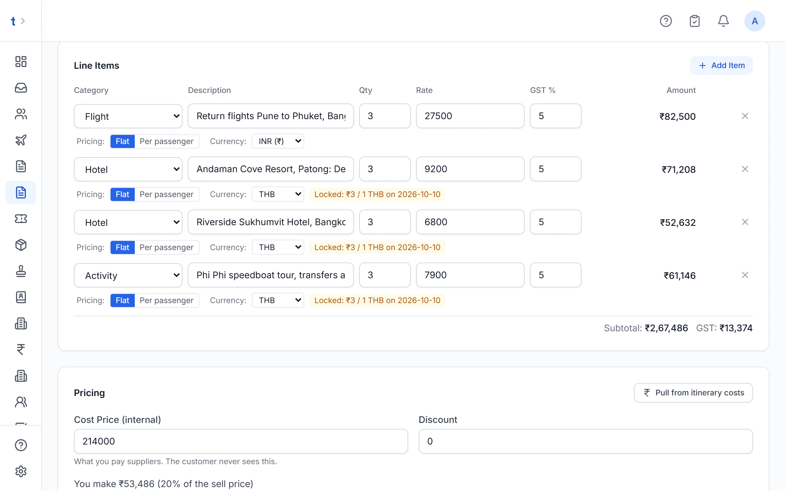The width and height of the screenshot is (785, 491).
Task: Remove the Activity line item
Action: (745, 275)
